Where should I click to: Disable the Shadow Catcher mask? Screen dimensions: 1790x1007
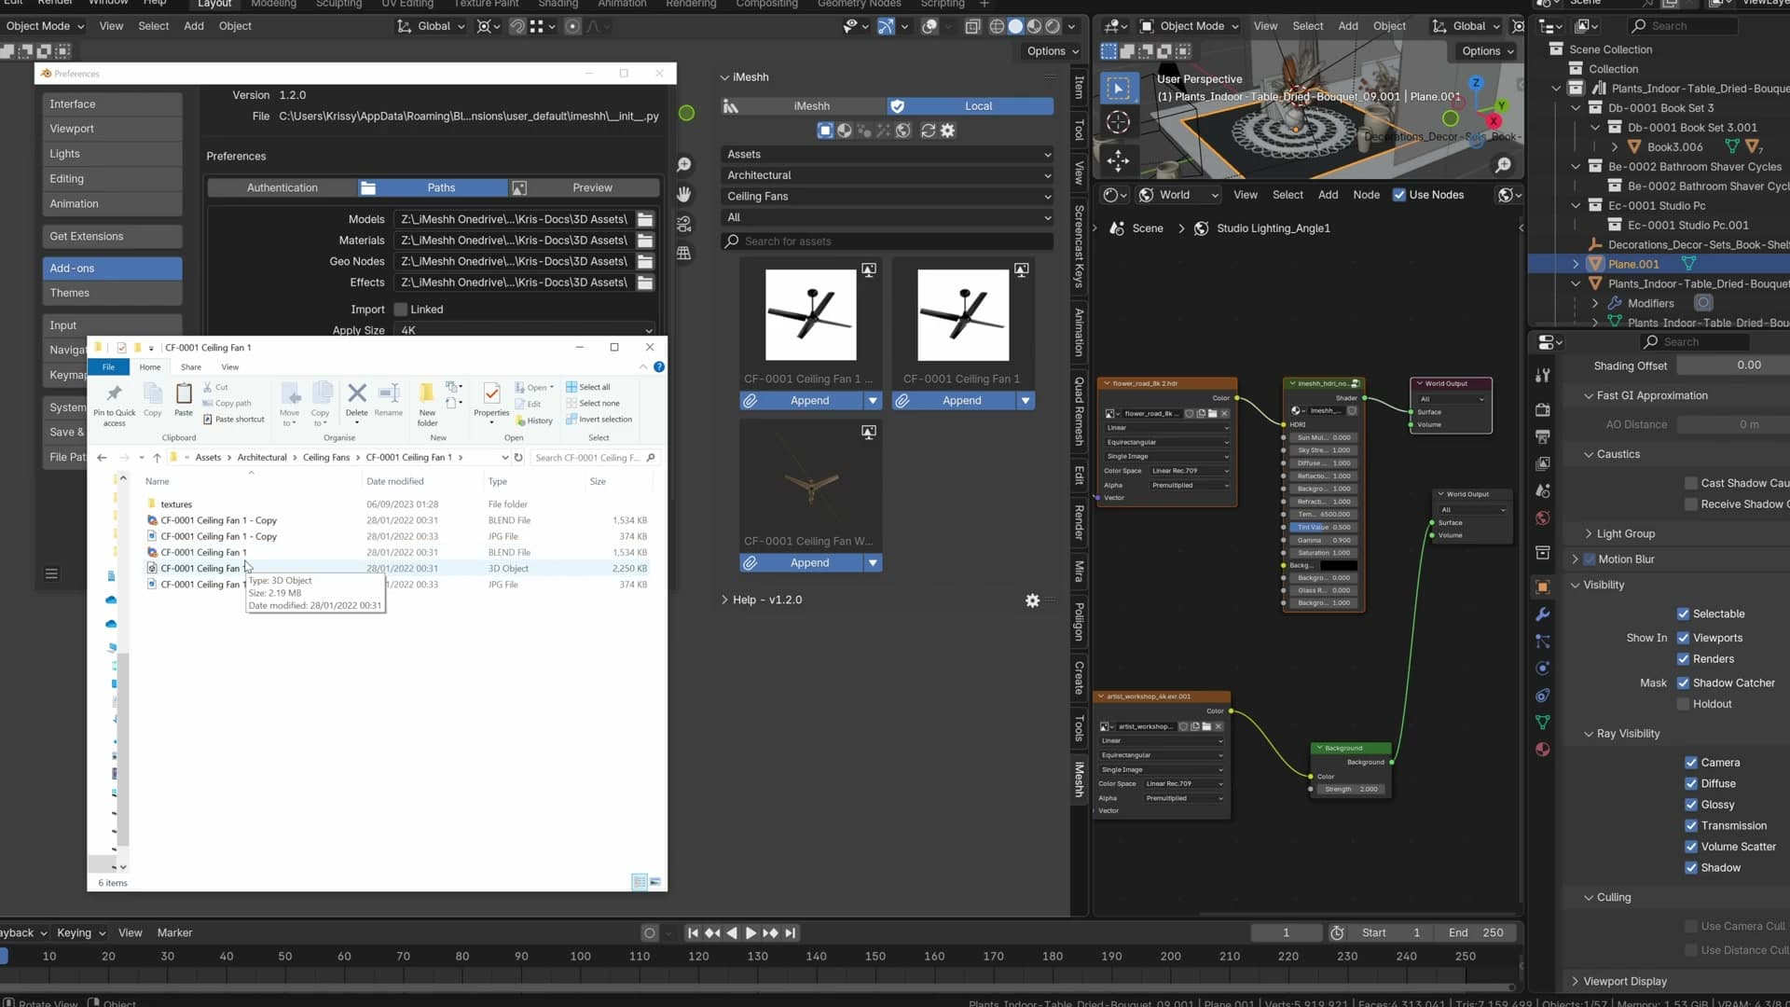(1683, 683)
